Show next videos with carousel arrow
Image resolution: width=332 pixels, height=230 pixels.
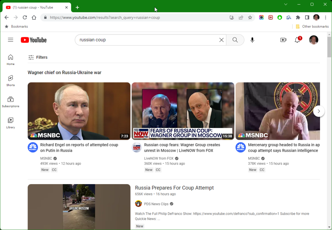pos(319,111)
